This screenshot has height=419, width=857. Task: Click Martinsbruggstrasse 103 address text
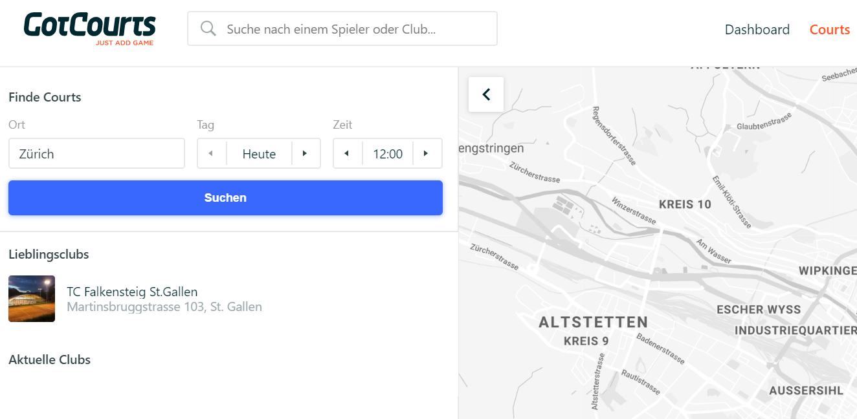click(164, 307)
